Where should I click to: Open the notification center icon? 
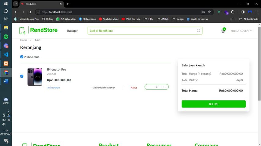click(x=6, y=141)
